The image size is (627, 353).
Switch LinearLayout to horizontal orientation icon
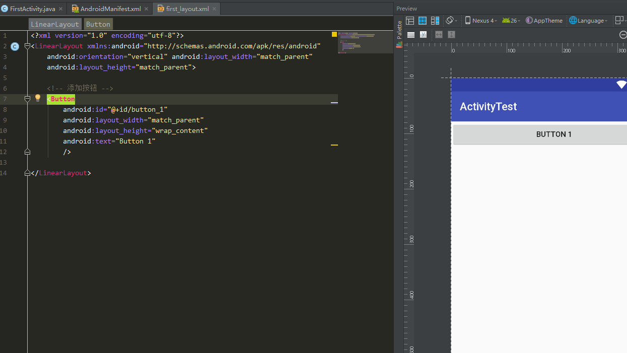pyautogui.click(x=411, y=35)
